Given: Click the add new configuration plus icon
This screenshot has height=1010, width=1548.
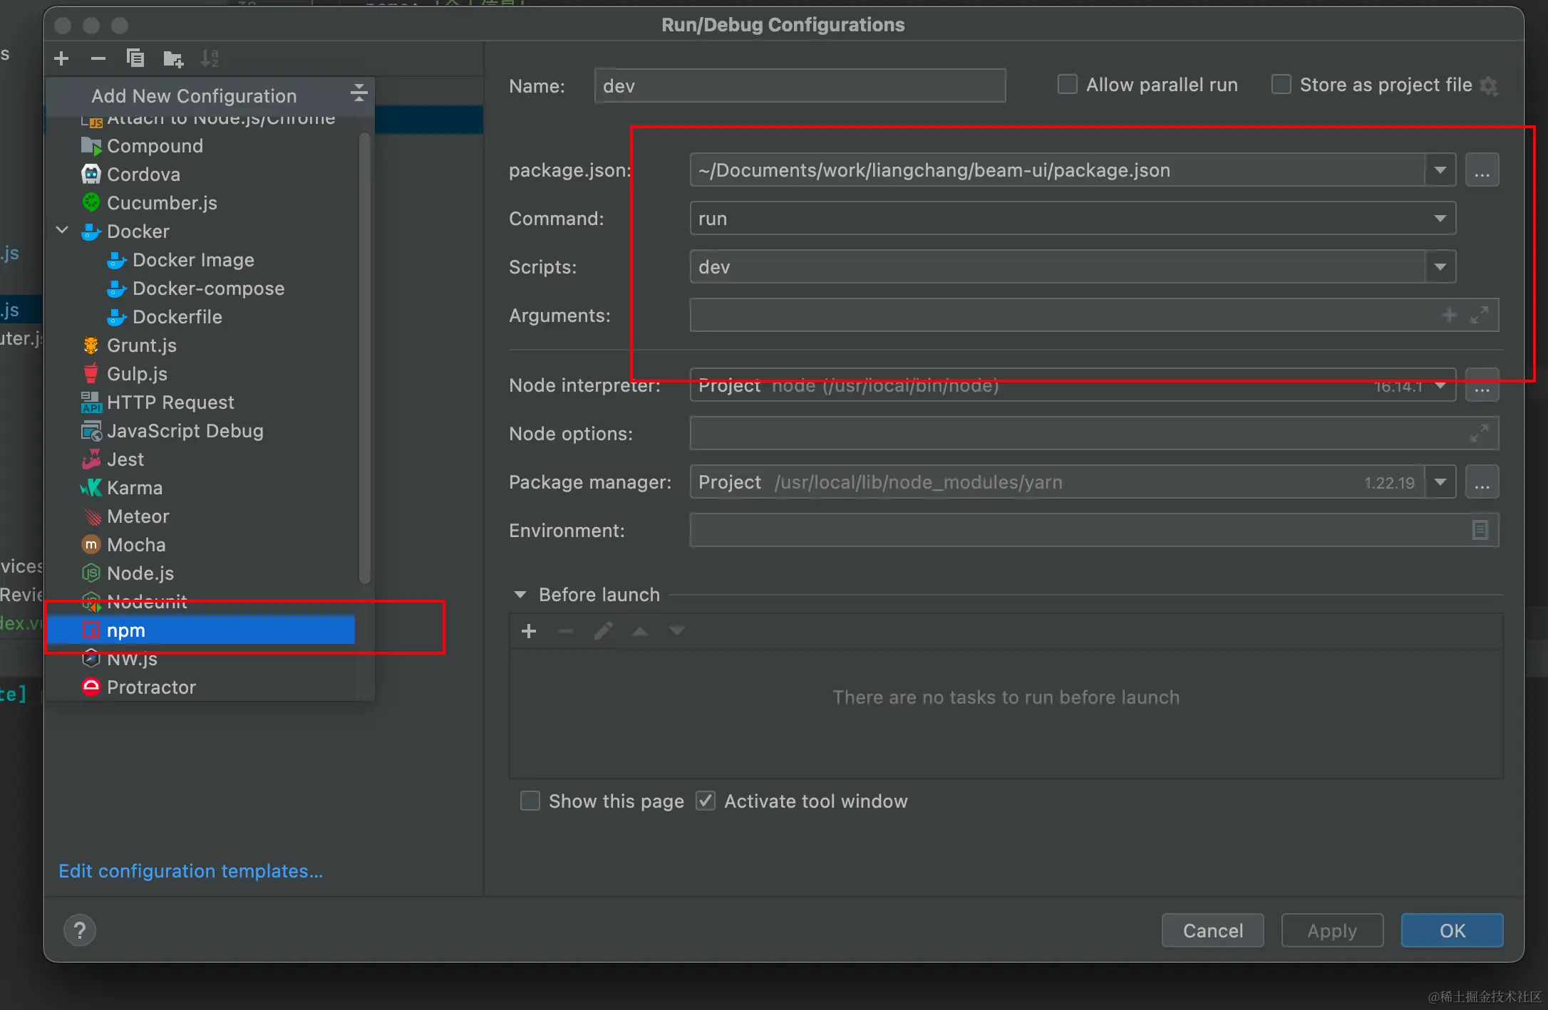Looking at the screenshot, I should tap(62, 58).
